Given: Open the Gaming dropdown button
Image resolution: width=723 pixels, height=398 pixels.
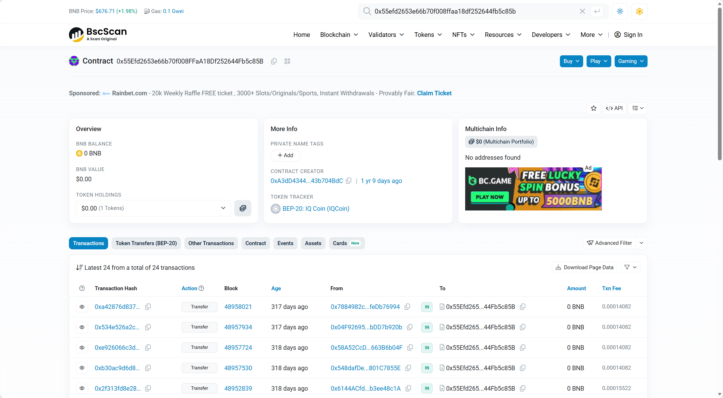Looking at the screenshot, I should click(x=631, y=61).
